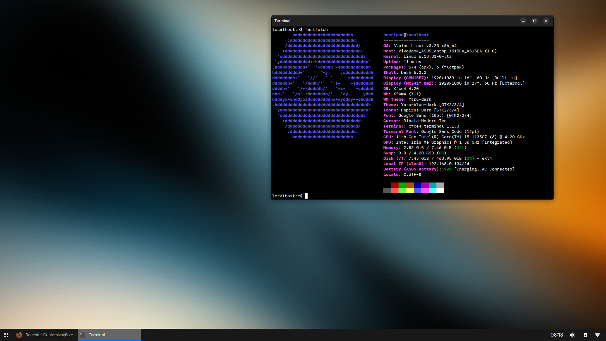
Task: Click the Terminal: xfce4-terminal 1.1.3 line
Action: 421,126
